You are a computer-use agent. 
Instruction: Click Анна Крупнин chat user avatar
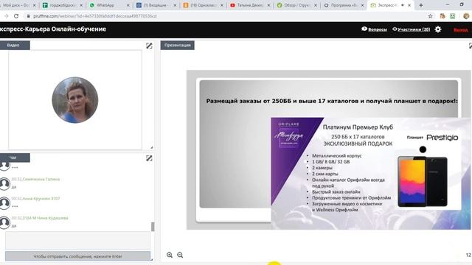click(4, 203)
